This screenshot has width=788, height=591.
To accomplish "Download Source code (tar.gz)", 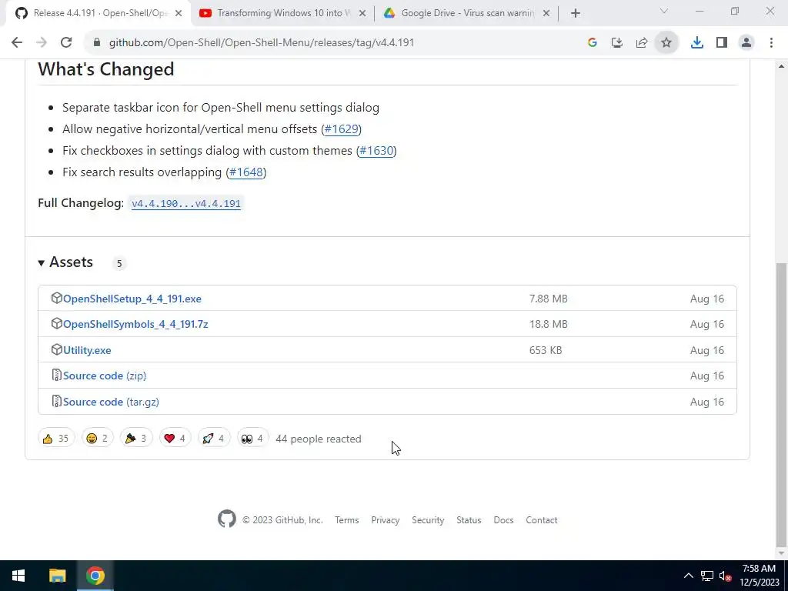I will [x=111, y=402].
